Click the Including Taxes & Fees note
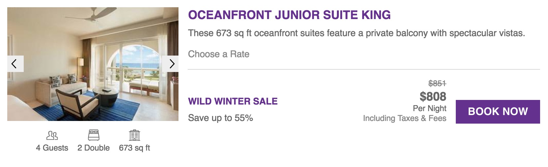 point(404,118)
